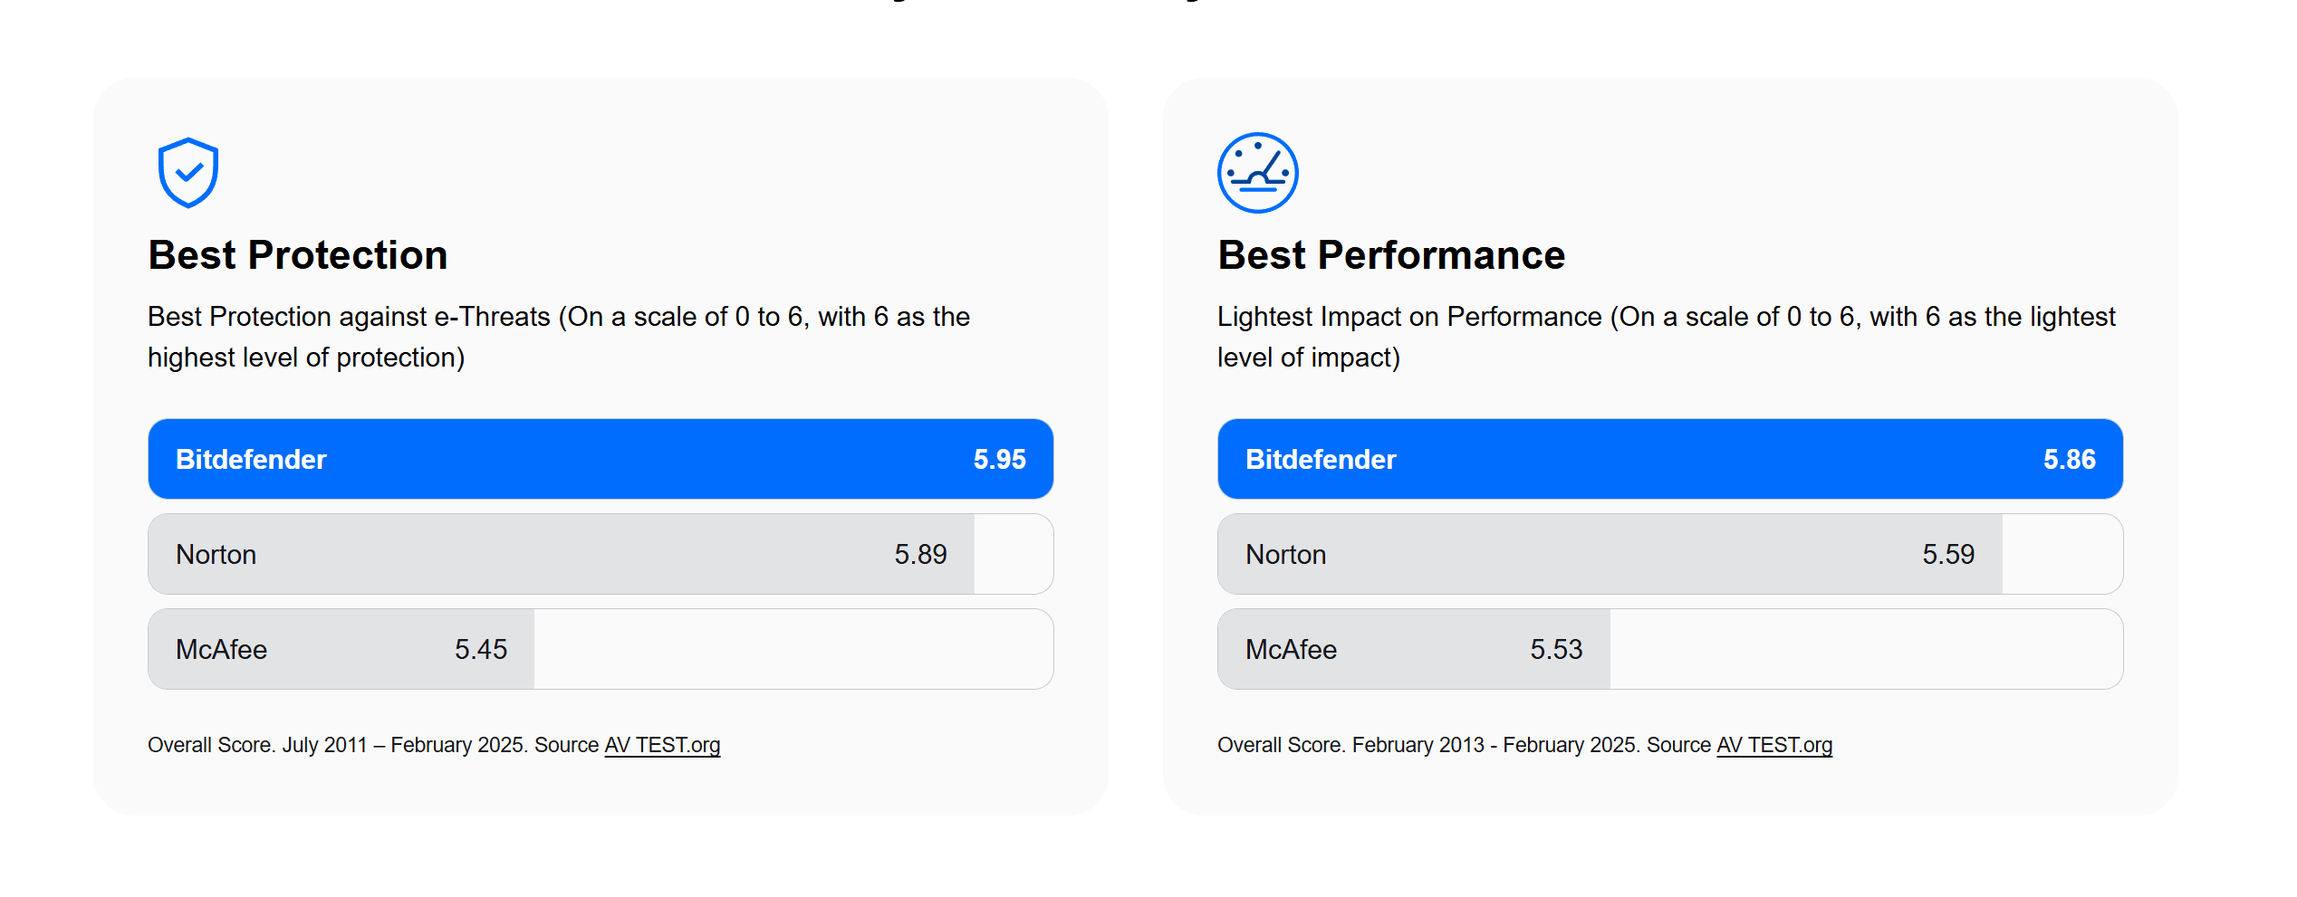Click the Bitdefender label in Best Performance
This screenshot has width=2297, height=897.
click(1321, 460)
